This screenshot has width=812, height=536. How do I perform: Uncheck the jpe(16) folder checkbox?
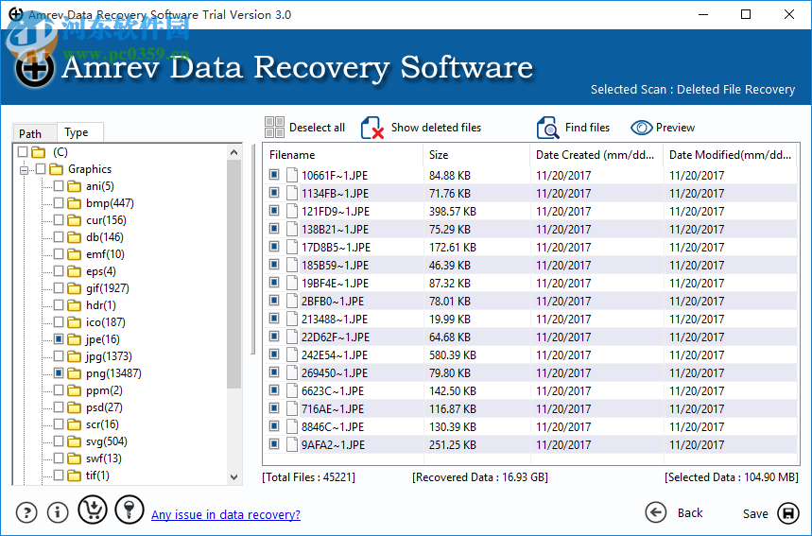(59, 339)
